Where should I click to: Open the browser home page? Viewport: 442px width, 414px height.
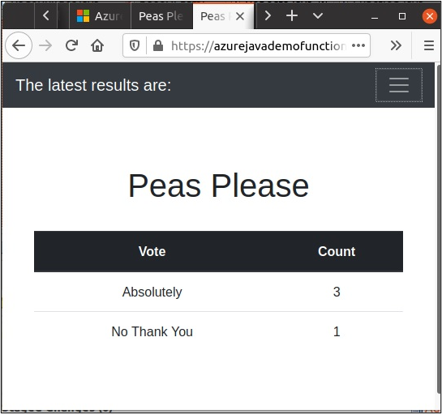point(97,45)
